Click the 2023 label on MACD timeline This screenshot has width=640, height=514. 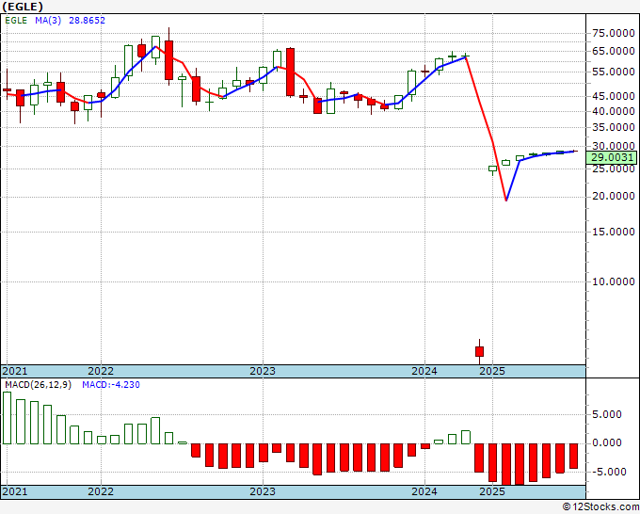click(263, 491)
